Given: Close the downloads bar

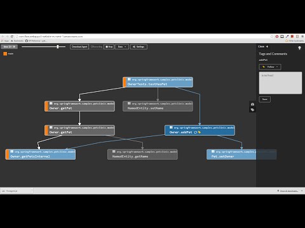Looking at the screenshot, I should pyautogui.click(x=302, y=191).
